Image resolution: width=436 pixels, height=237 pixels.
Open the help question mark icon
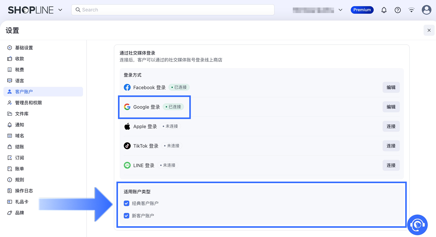tap(398, 10)
